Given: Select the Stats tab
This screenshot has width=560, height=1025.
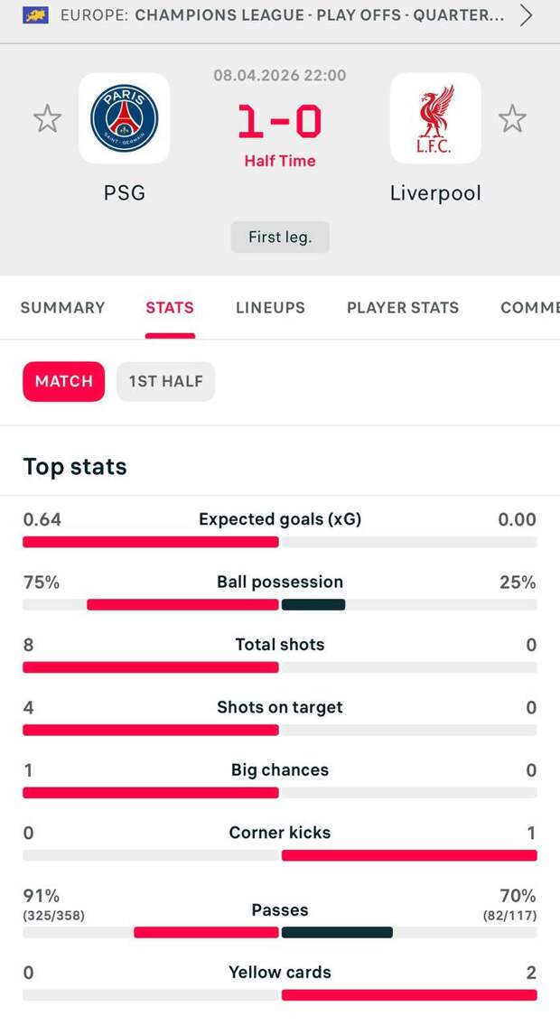Looking at the screenshot, I should [x=170, y=308].
